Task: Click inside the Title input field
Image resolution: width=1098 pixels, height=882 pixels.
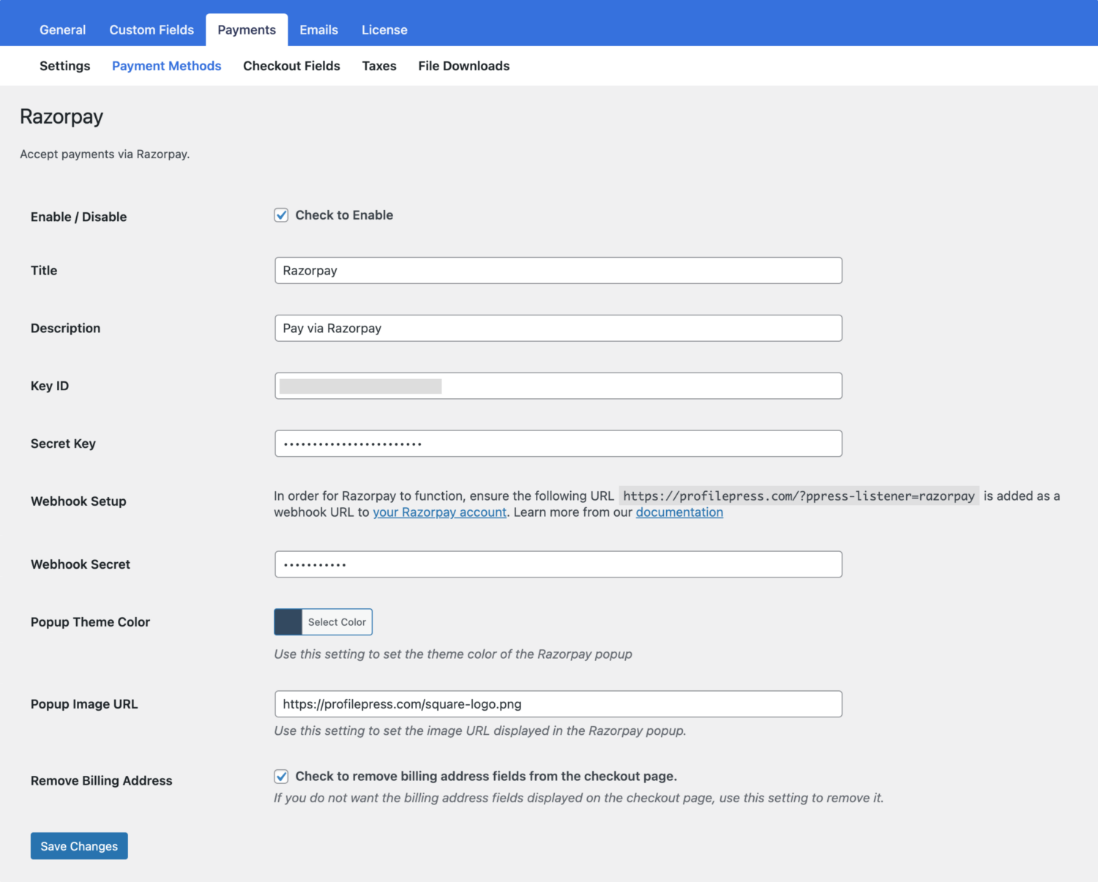Action: coord(558,270)
